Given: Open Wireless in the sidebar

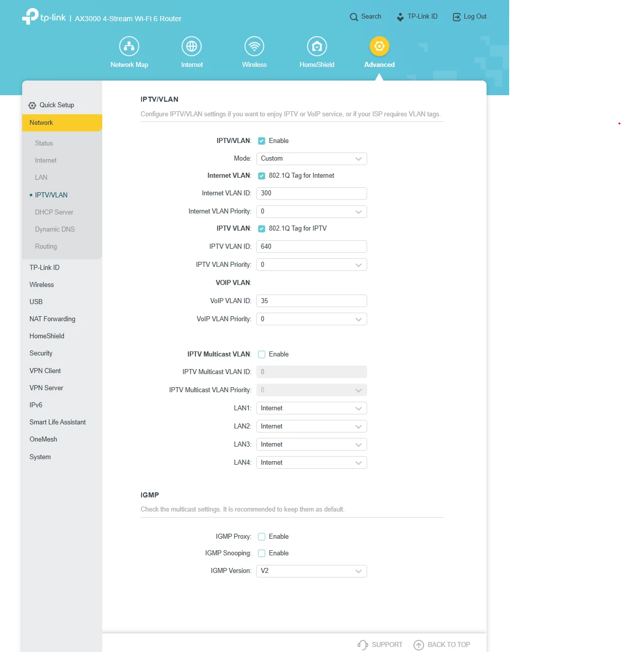Looking at the screenshot, I should point(41,285).
